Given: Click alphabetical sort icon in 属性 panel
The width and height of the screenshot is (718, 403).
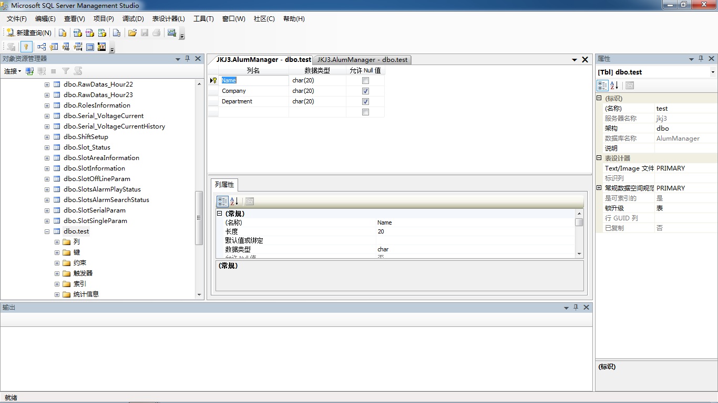Looking at the screenshot, I should pyautogui.click(x=614, y=86).
